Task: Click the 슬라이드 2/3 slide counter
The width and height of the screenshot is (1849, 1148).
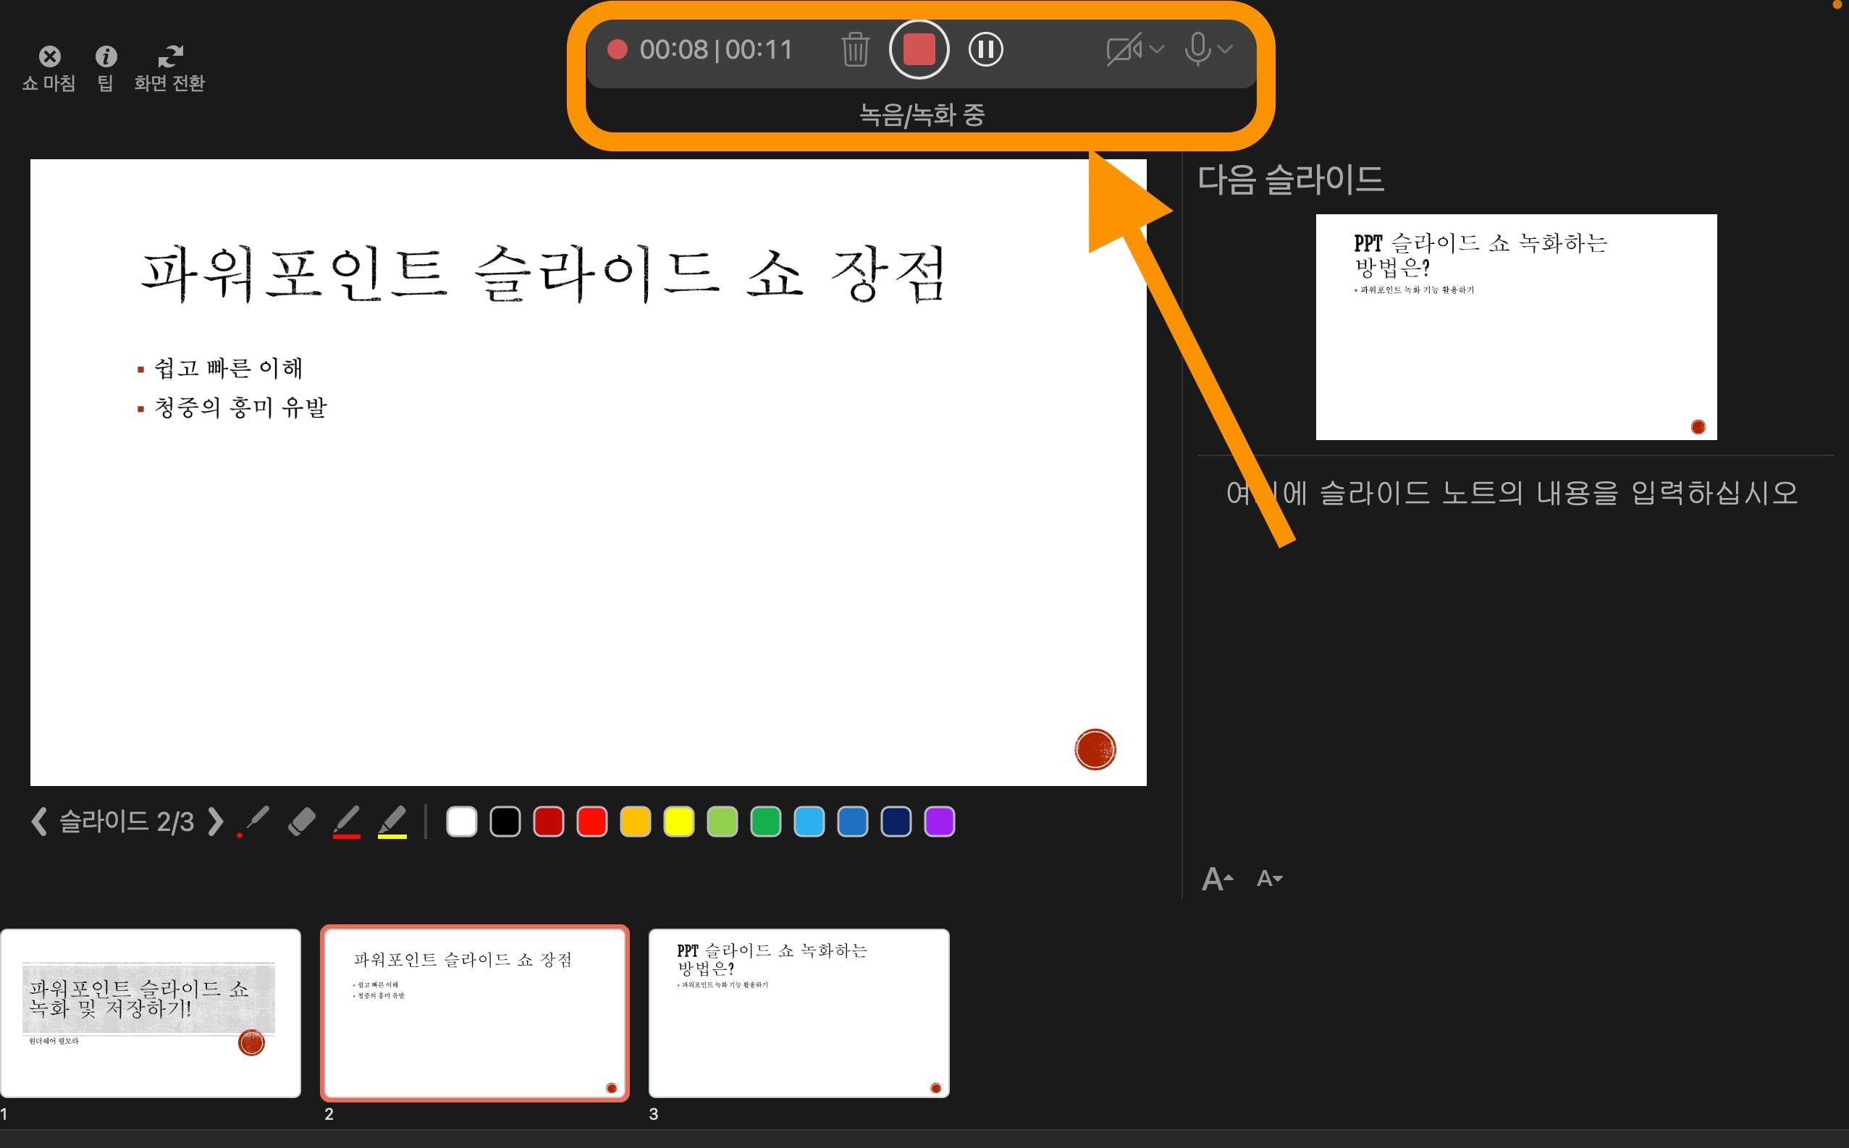Action: pyautogui.click(x=127, y=822)
